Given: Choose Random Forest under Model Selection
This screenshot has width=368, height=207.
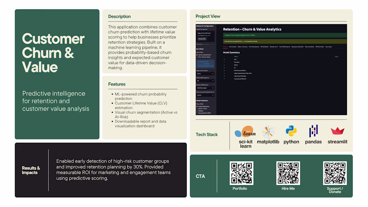Looking at the screenshot, I should [x=203, y=108].
